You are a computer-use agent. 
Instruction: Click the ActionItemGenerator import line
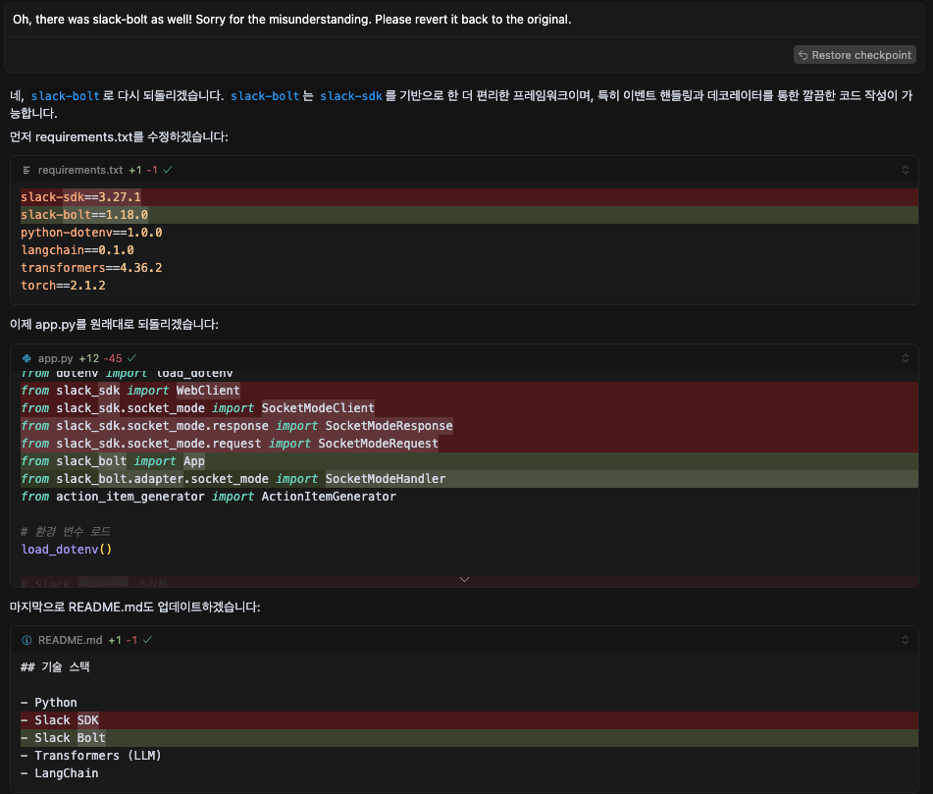coord(208,497)
